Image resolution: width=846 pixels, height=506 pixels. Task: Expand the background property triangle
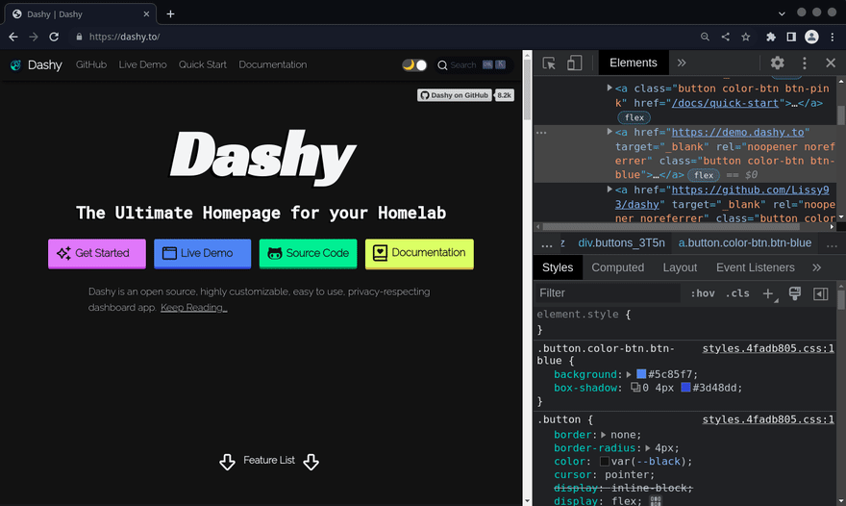pos(629,374)
